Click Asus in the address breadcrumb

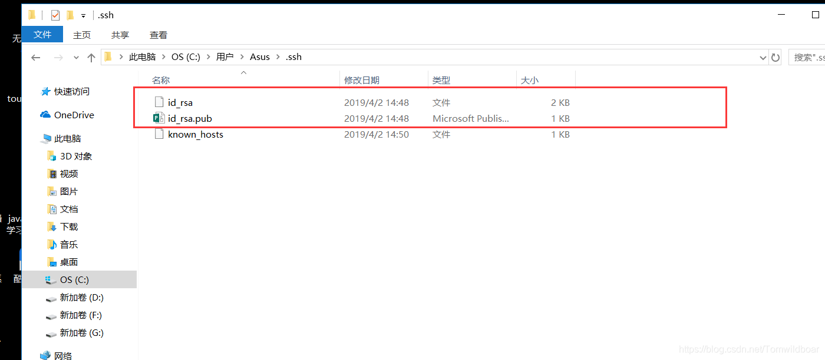pyautogui.click(x=260, y=57)
